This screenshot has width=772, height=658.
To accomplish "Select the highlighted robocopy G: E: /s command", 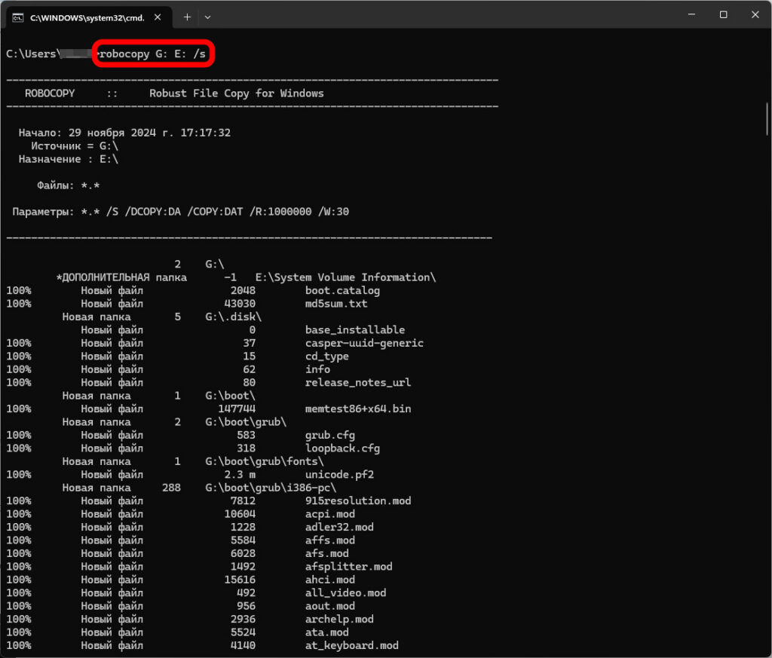I will tap(153, 54).
